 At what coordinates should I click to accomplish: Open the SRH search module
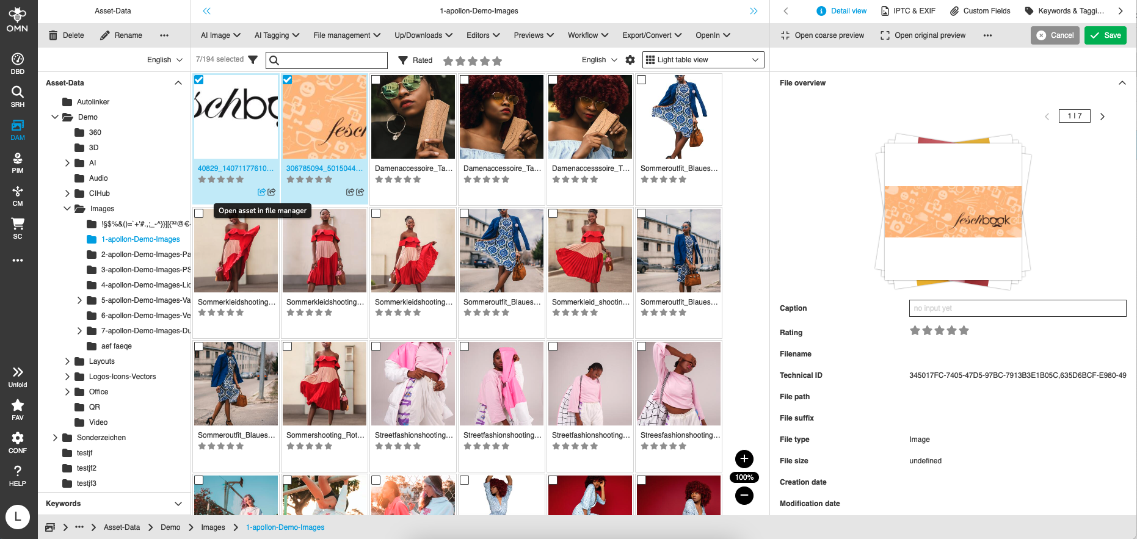click(x=18, y=96)
